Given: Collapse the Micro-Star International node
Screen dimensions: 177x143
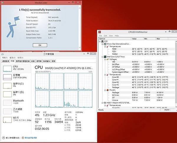Looking at the screenshot, I should [x=102, y=44].
